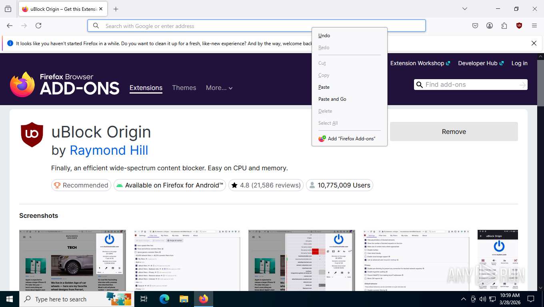Open File Explorer from the taskbar

(x=184, y=299)
